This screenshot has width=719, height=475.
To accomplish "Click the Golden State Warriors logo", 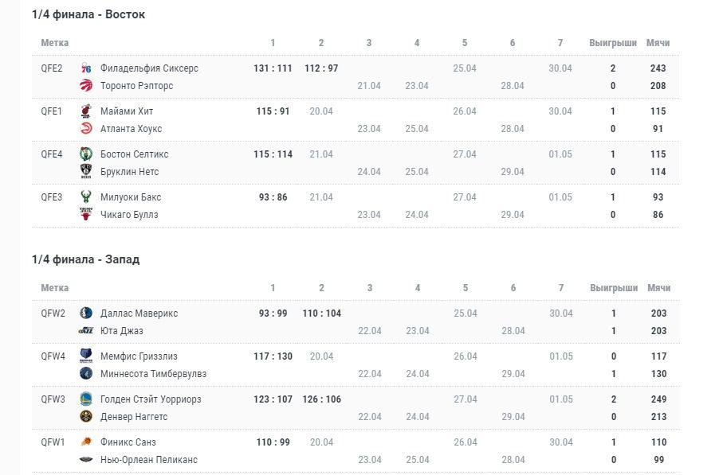I will click(x=86, y=399).
